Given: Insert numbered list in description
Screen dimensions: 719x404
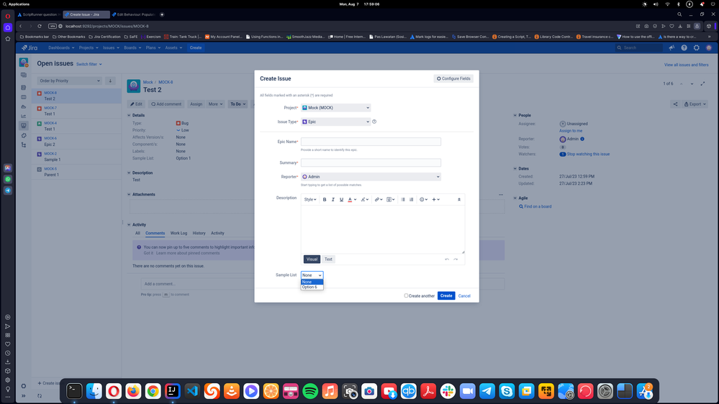Looking at the screenshot, I should coord(411,200).
